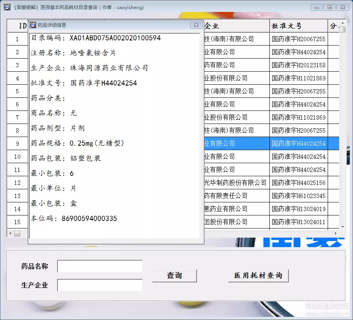The width and height of the screenshot is (353, 320).
Task: Close the 药品详细信息 dialog
Action: (196, 25)
